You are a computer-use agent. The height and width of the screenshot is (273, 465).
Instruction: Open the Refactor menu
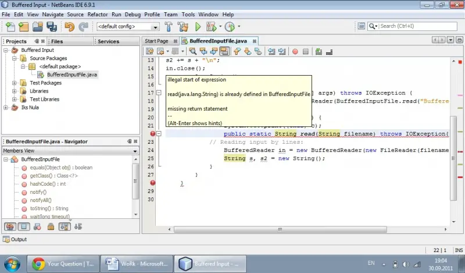(x=98, y=14)
